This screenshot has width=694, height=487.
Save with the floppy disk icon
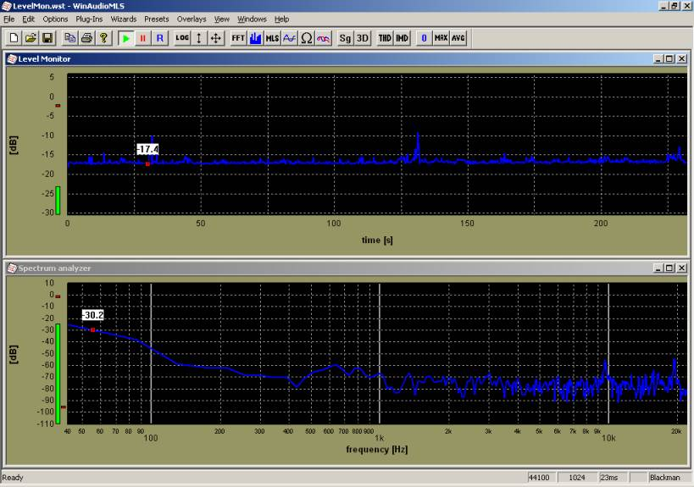[47, 38]
